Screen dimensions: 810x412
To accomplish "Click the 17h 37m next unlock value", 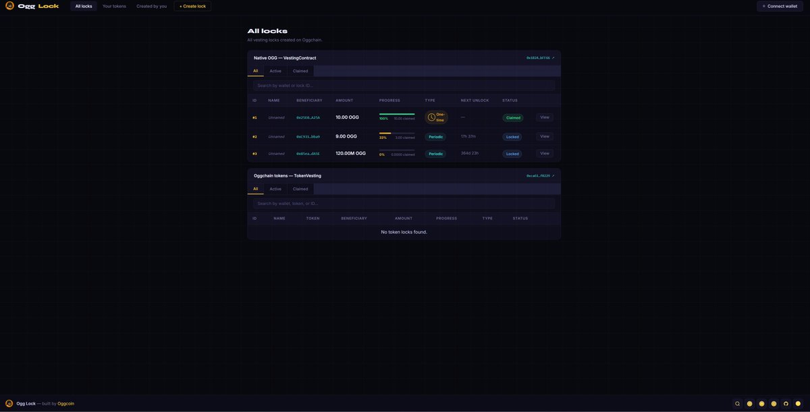I will click(468, 136).
